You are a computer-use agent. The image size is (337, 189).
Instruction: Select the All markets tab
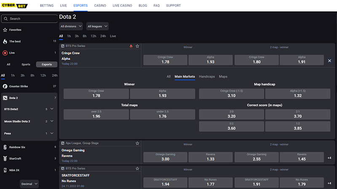[x=168, y=76]
